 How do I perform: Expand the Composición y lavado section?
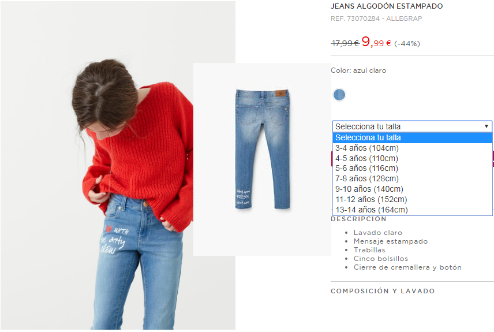[x=383, y=291]
